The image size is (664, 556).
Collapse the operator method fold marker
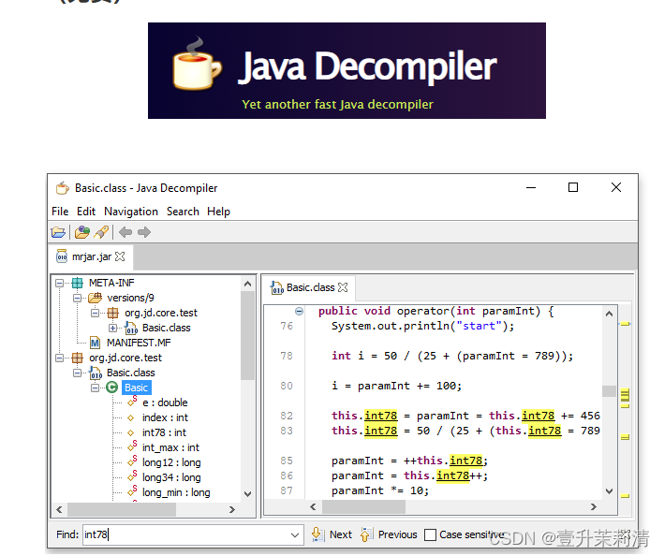[299, 312]
